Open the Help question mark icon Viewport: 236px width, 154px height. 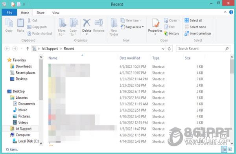click(231, 12)
